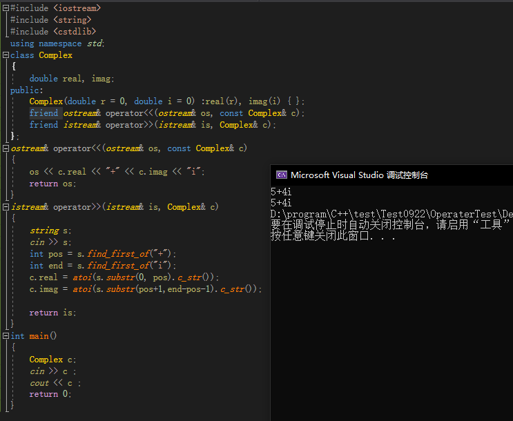Click the 'c.imag = atoi' assignment line
513x421 pixels.
point(146,289)
